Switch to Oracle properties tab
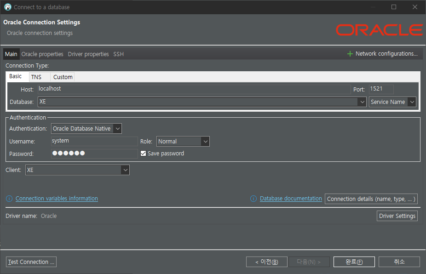The width and height of the screenshot is (426, 274). pos(42,54)
